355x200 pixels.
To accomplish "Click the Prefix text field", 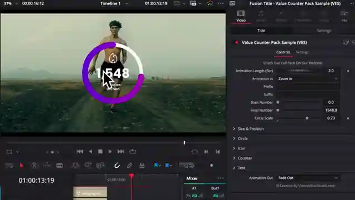I will (x=308, y=87).
